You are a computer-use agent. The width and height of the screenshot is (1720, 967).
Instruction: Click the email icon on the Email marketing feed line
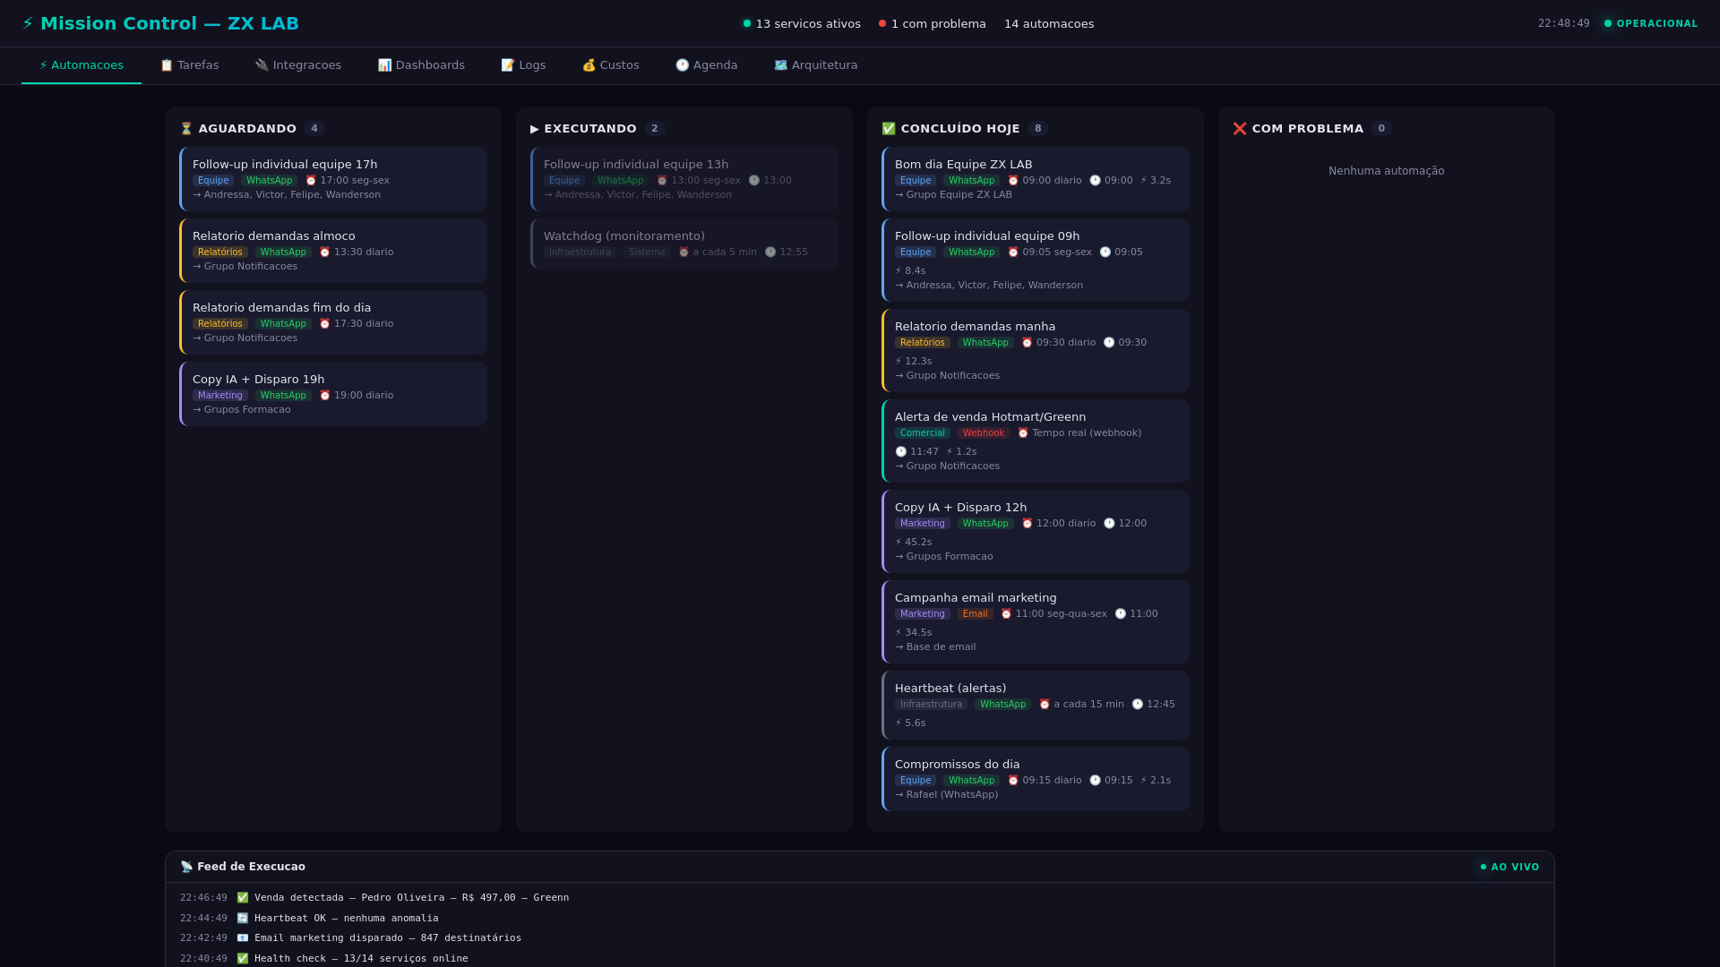pyautogui.click(x=243, y=938)
